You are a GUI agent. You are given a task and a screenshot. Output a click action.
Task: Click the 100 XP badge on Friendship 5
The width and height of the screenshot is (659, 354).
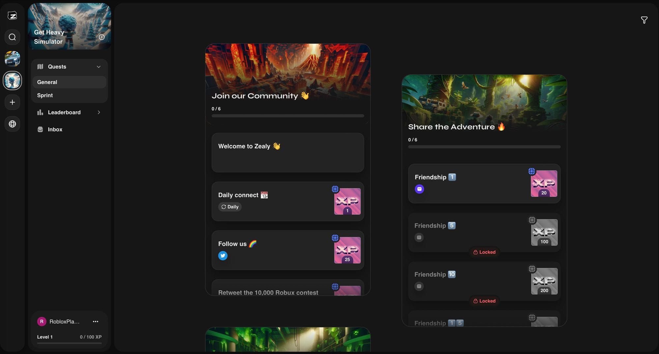coord(544,232)
